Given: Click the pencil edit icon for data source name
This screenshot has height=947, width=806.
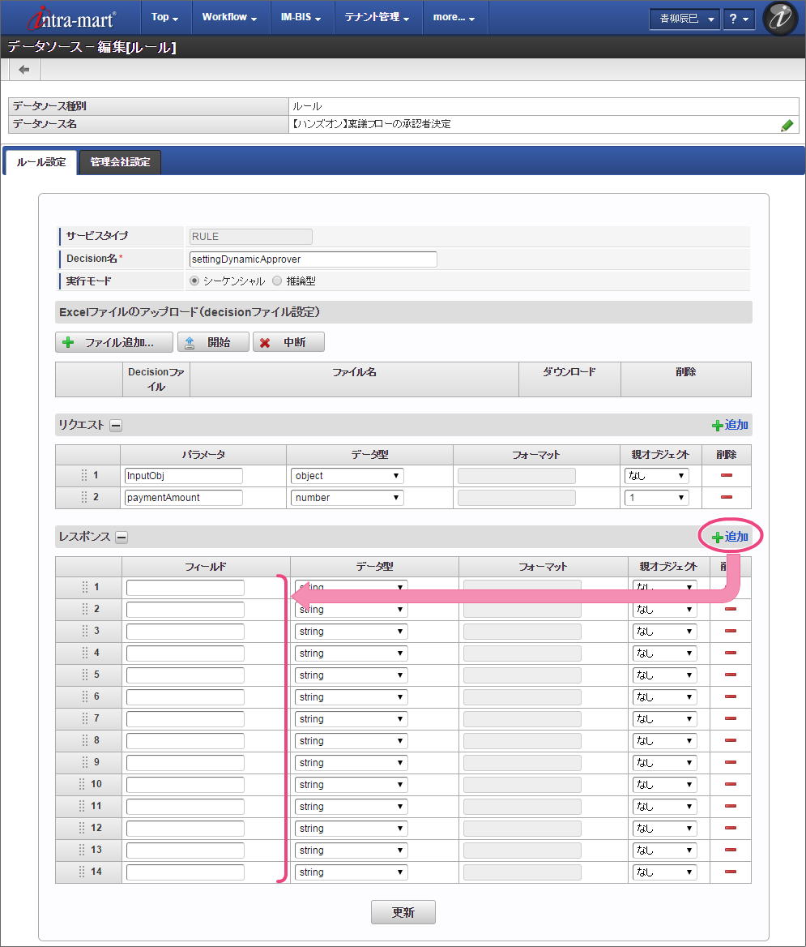Looking at the screenshot, I should click(787, 125).
